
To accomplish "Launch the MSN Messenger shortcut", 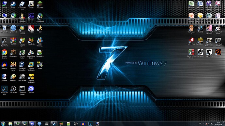I will pyautogui.click(x=40, y=42).
